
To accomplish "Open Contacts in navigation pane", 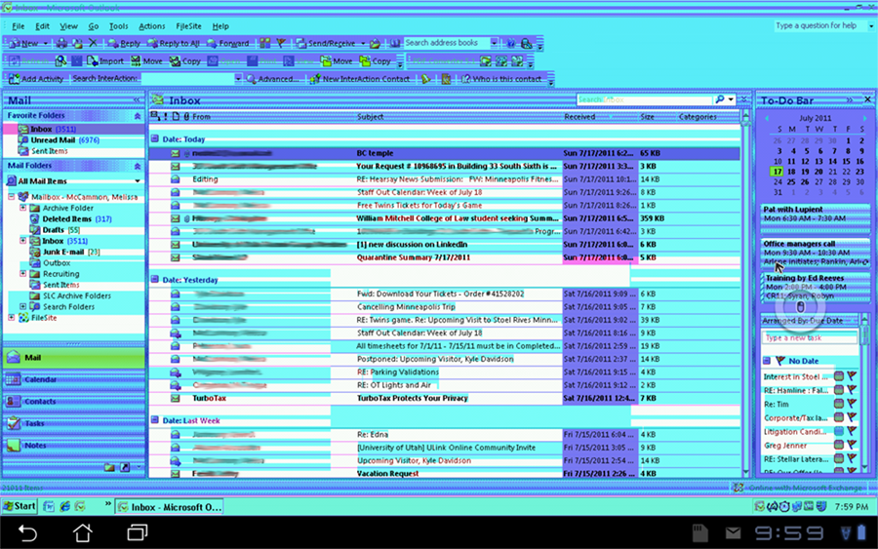I will click(x=73, y=401).
